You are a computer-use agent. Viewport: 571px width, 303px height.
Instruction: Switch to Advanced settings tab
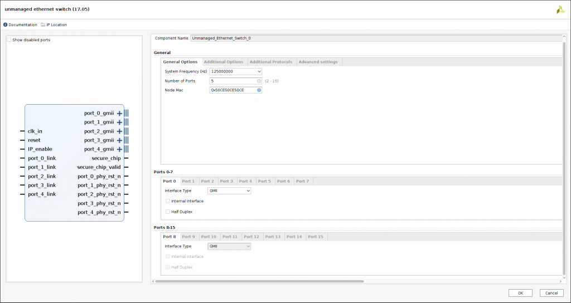click(318, 62)
